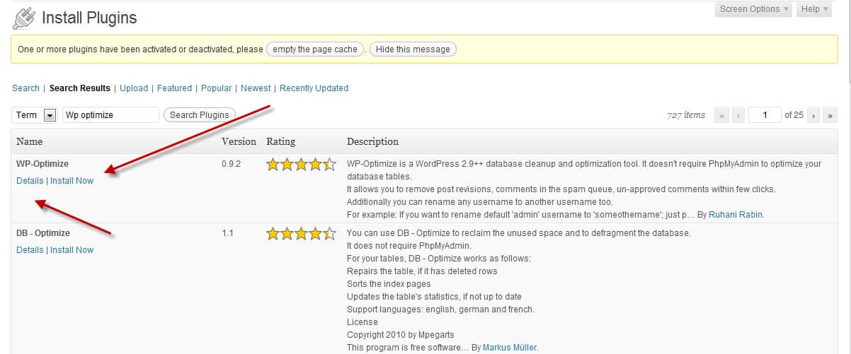
Task: Hide this message button in notice
Action: pos(413,49)
